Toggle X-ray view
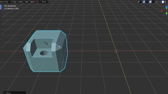This screenshot has height=94, width=168. point(156,2)
